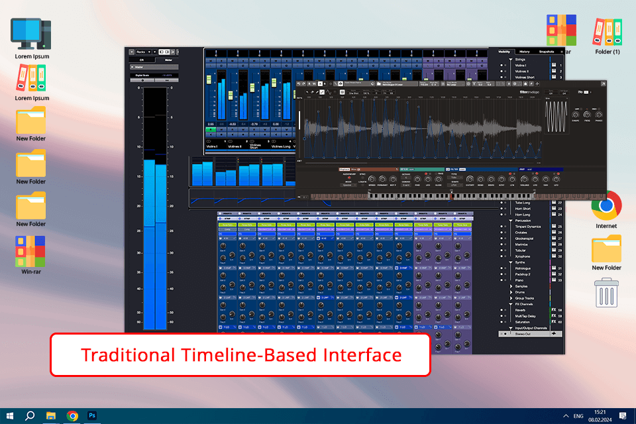Select the pencil draw tool in the envelope editor
This screenshot has width=636, height=424.
point(317,92)
